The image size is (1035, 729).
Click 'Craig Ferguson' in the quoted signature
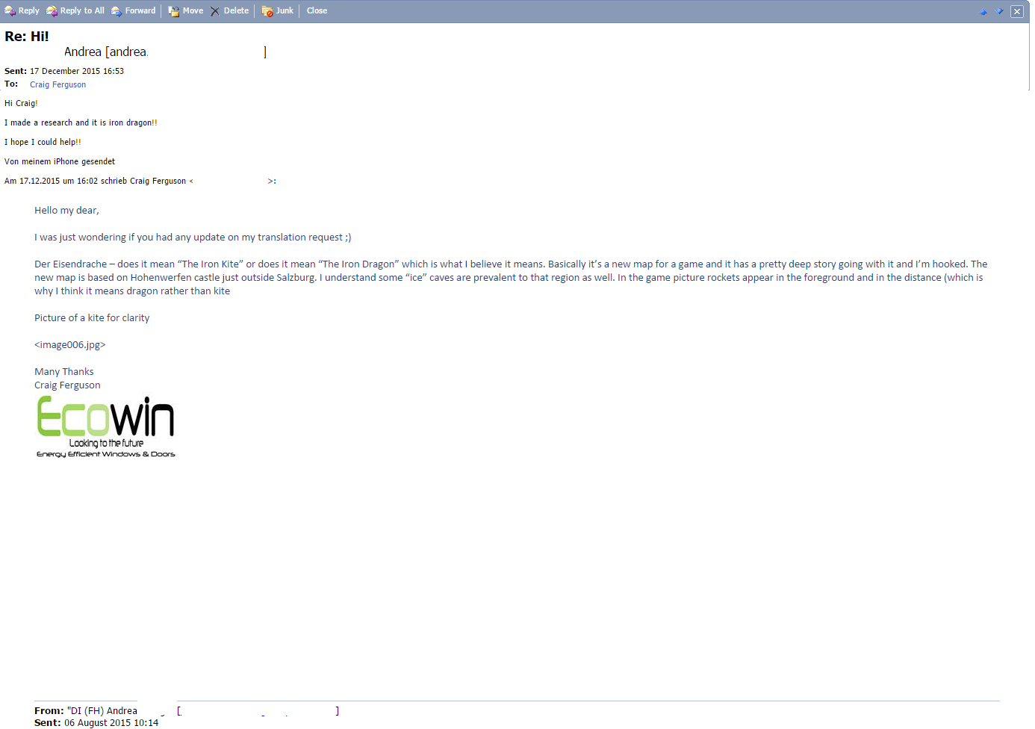pyautogui.click(x=67, y=385)
